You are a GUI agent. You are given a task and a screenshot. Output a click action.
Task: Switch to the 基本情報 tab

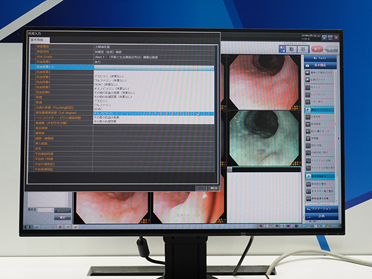[38, 39]
